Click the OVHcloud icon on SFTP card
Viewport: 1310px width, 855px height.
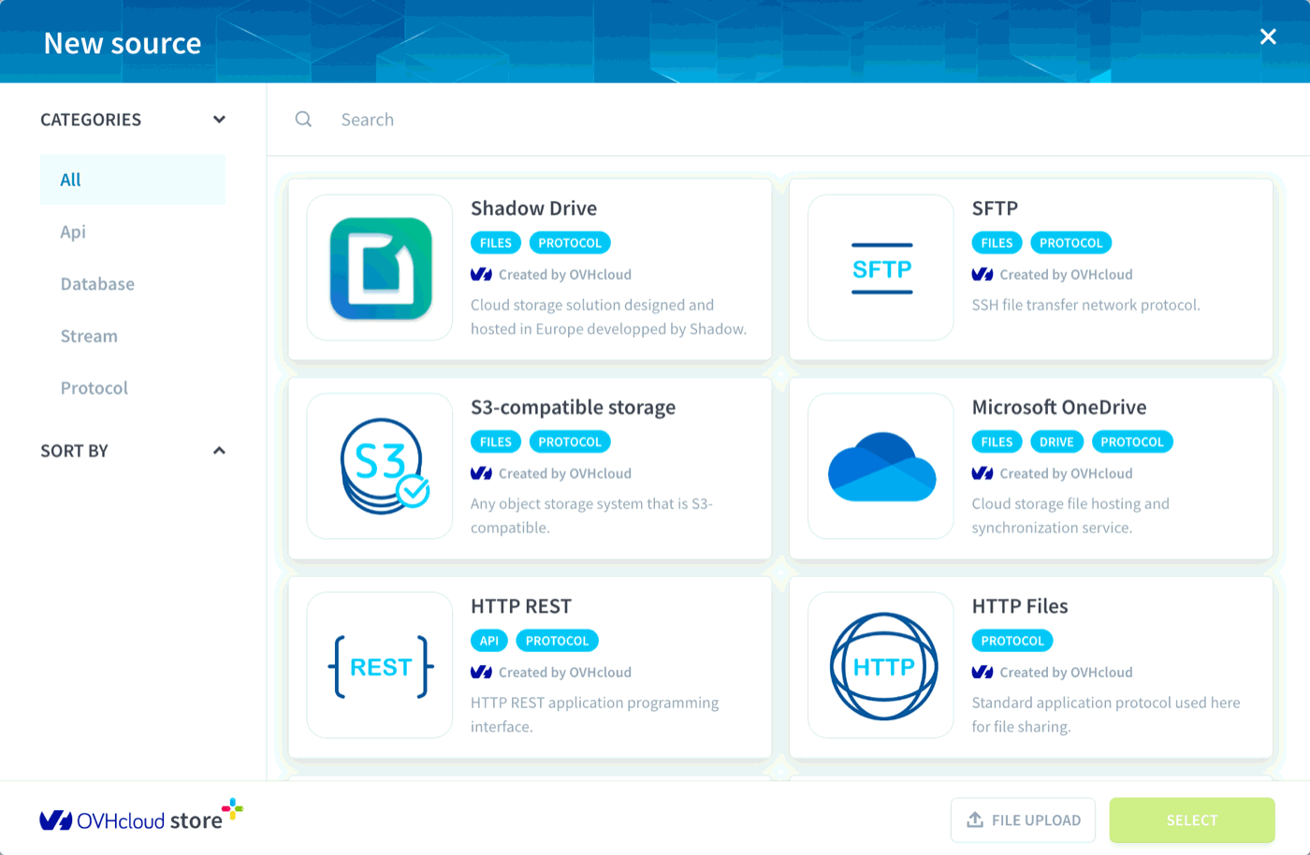(982, 274)
